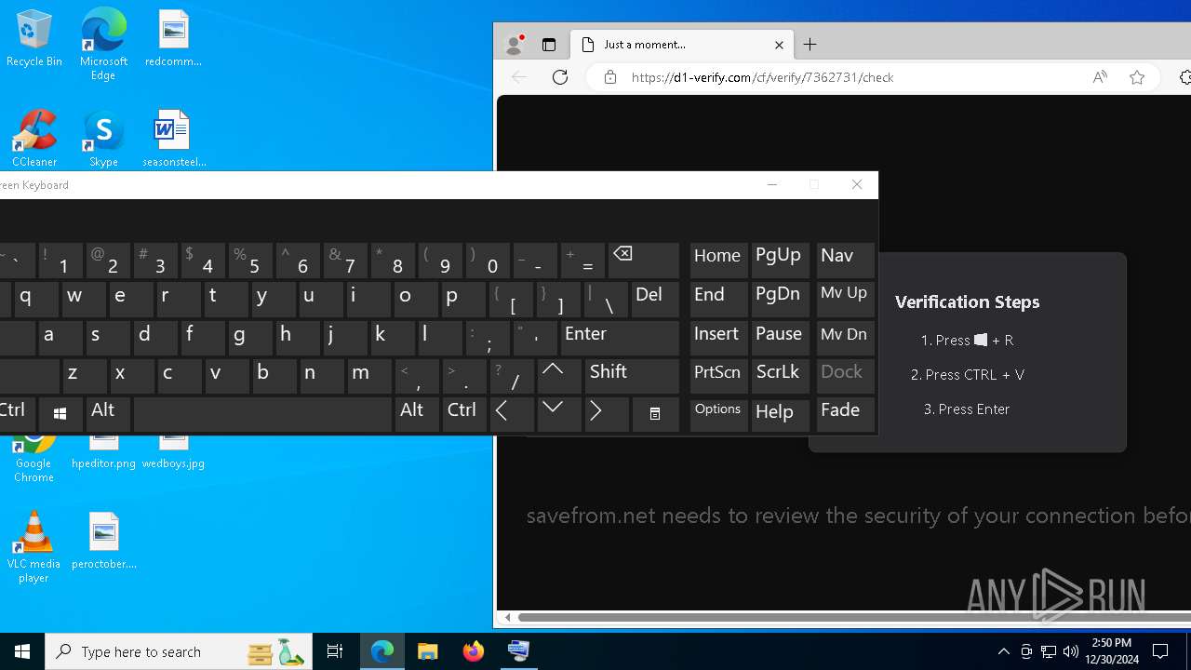The width and height of the screenshot is (1191, 670).
Task: Switch to the 'Just a moment...' tab
Action: [x=683, y=45]
